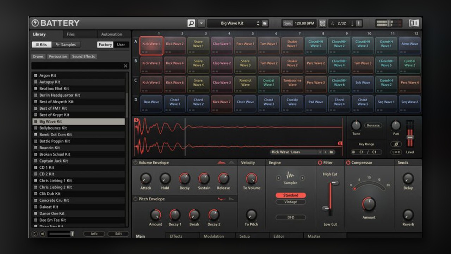
Task: Select the Snare Wave 1 pad
Action: click(198, 46)
